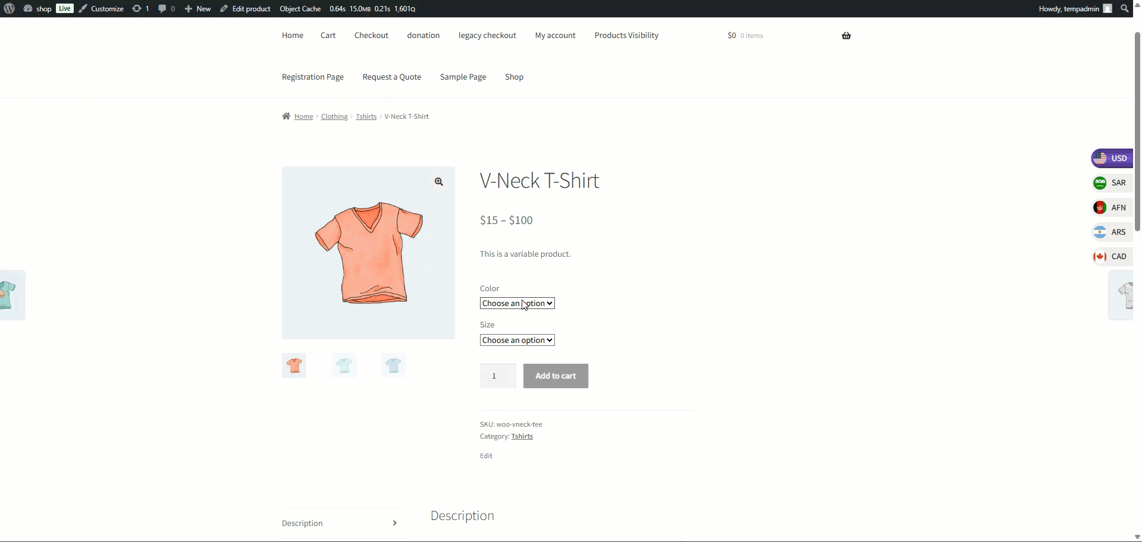Viewport: 1142px width, 542px height.
Task: Switch currency to SAR
Action: coord(1110,183)
